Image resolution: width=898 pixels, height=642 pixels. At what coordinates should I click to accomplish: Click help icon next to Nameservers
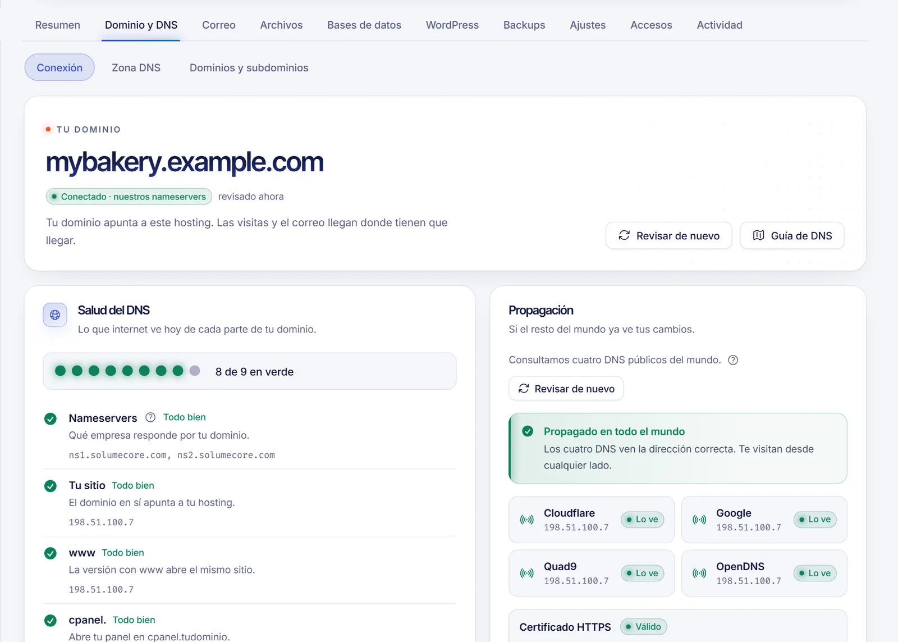coord(150,417)
